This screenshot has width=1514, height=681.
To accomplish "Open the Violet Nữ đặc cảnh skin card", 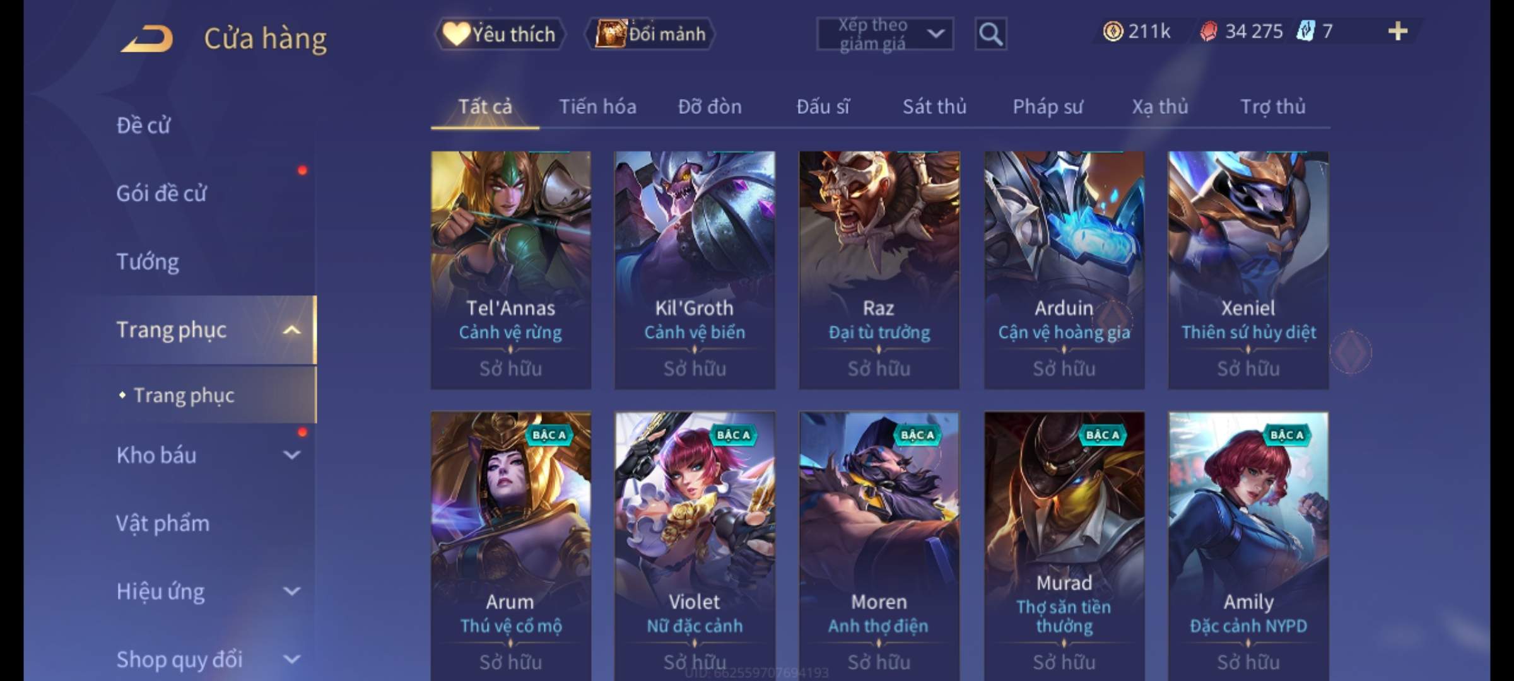I will [695, 546].
